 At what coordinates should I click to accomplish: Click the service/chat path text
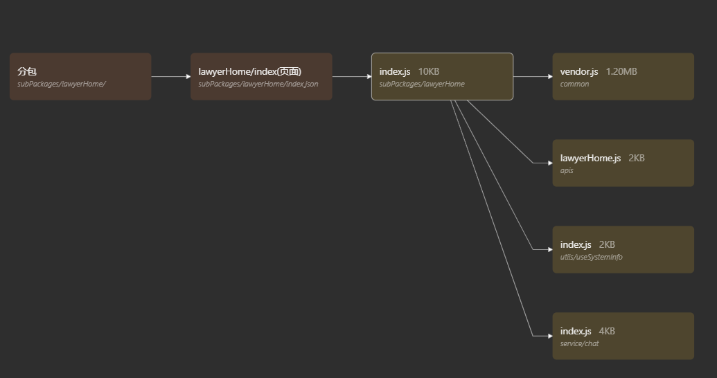coord(579,344)
